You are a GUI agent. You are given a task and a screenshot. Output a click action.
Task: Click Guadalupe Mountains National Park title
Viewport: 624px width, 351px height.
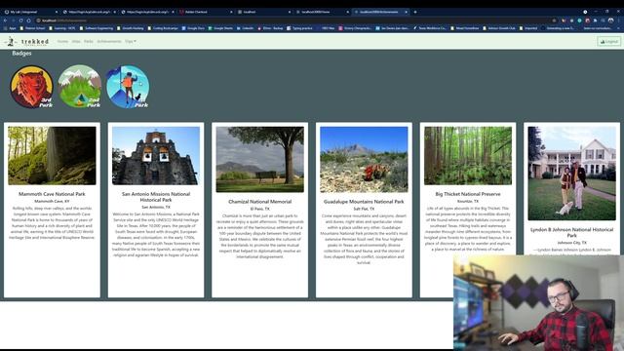coord(364,202)
